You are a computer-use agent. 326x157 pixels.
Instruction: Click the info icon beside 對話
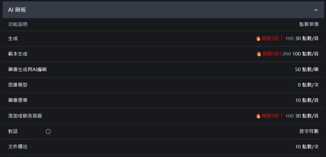[48, 131]
